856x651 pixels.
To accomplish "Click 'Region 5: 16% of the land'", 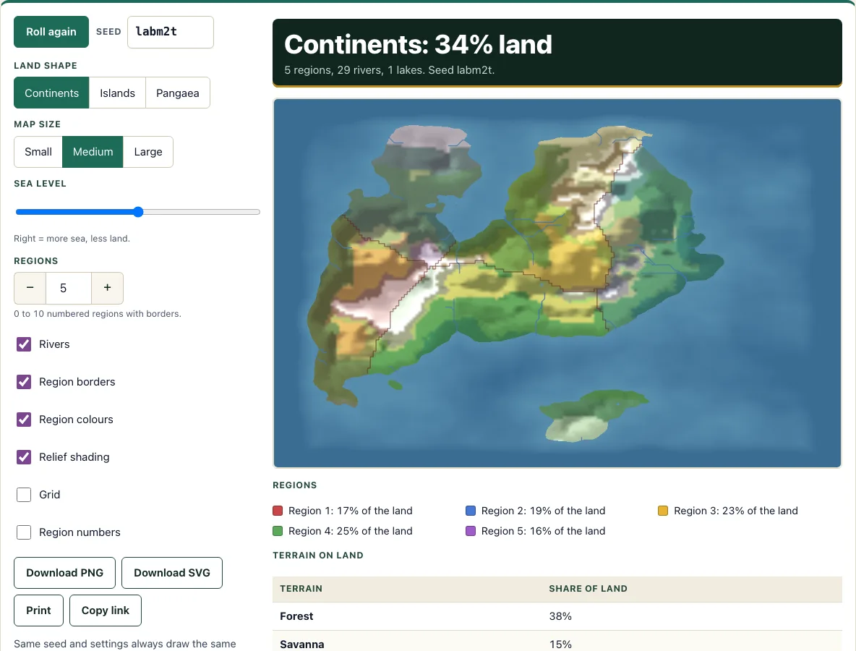I will tap(543, 531).
